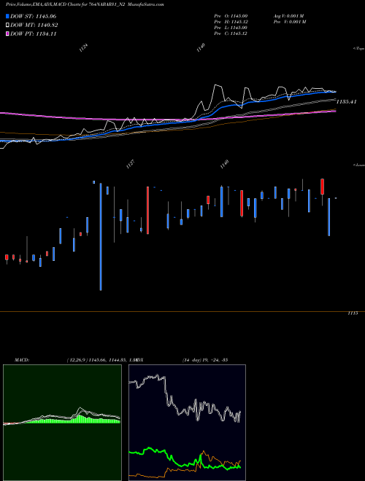This screenshot has width=365, height=481.
Task: Click the tall red candlestick below 1127 label
Action: (x=147, y=211)
